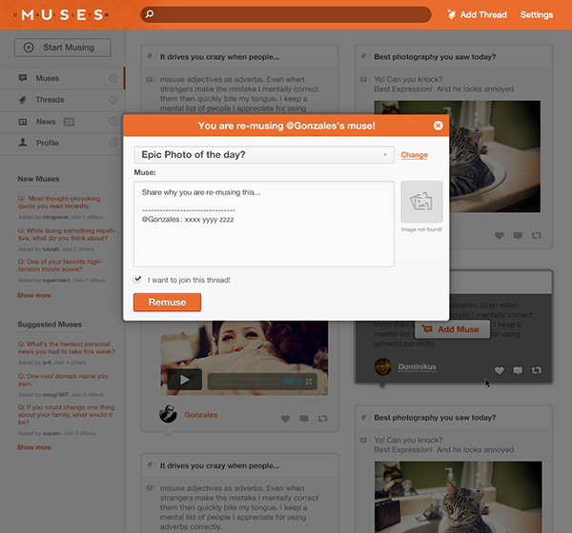Close the re-musing dialog
The height and width of the screenshot is (533, 572).
click(x=438, y=126)
